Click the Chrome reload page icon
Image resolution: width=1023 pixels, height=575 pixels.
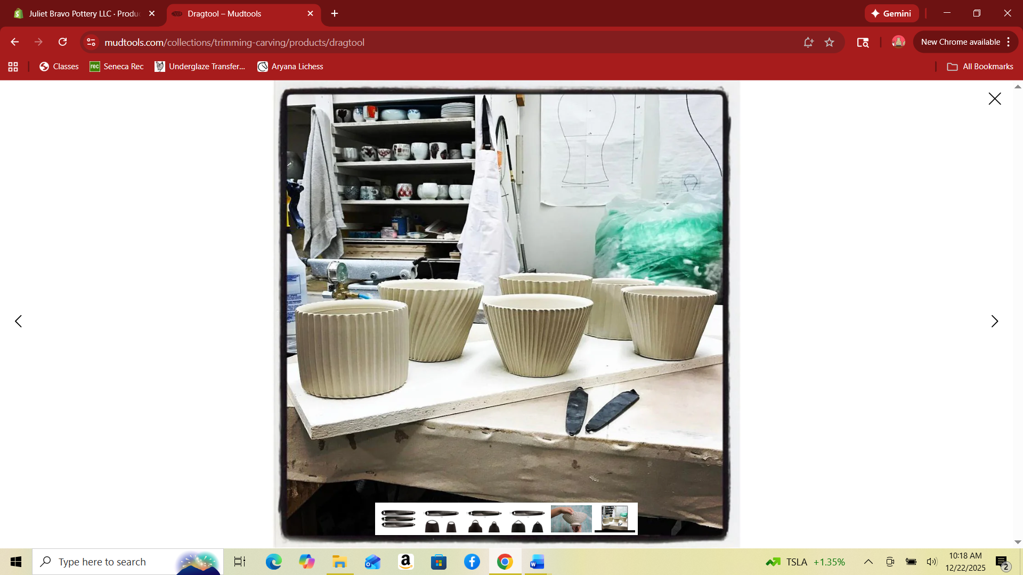pyautogui.click(x=62, y=42)
